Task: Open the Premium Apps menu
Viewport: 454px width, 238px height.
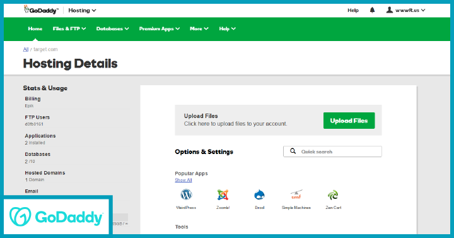Action: tap(160, 28)
